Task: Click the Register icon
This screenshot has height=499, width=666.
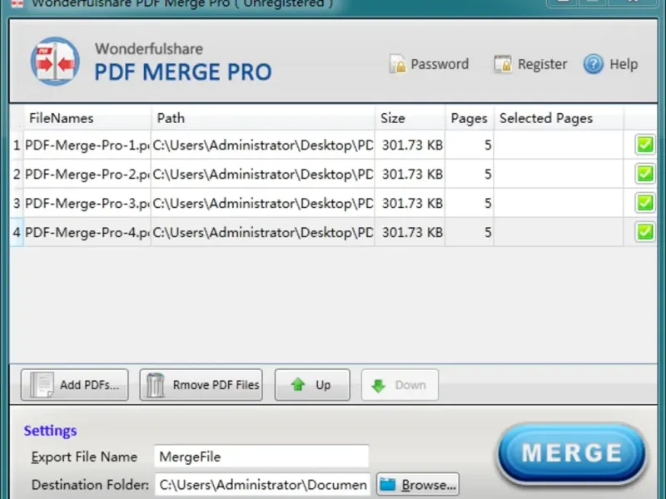Action: tap(503, 64)
